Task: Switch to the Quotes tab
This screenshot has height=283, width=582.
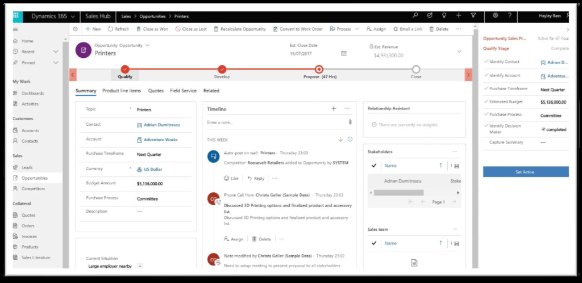Action: 156,90
